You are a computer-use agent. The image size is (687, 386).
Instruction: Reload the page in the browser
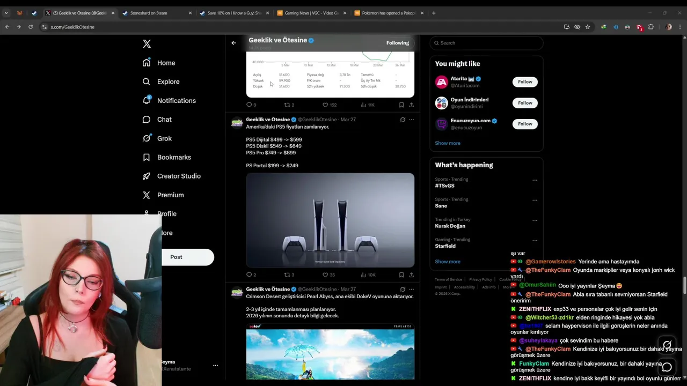31,27
